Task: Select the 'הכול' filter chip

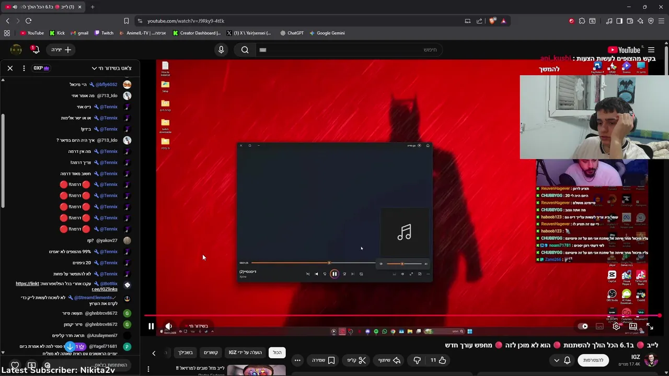Action: coord(277,352)
